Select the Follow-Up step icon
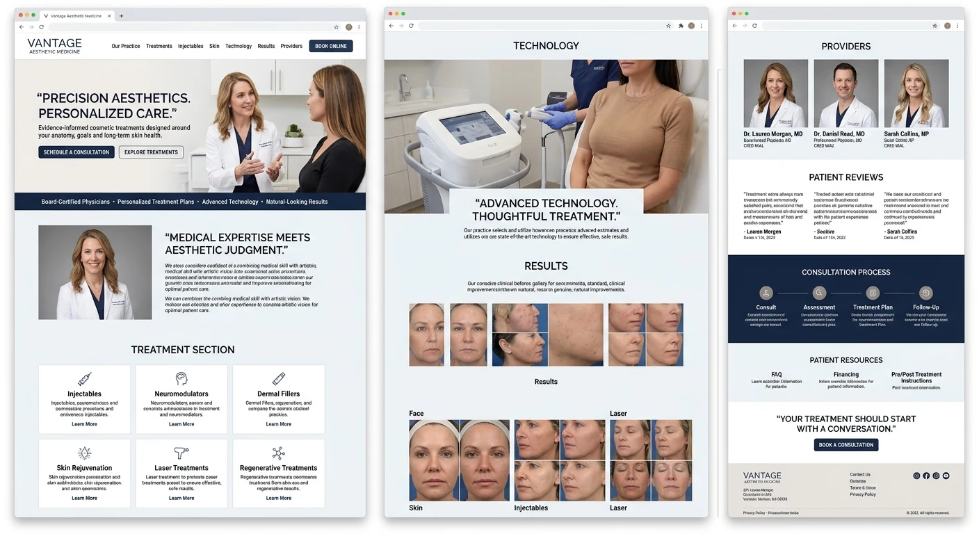Viewport: 979px width, 534px height. [925, 293]
